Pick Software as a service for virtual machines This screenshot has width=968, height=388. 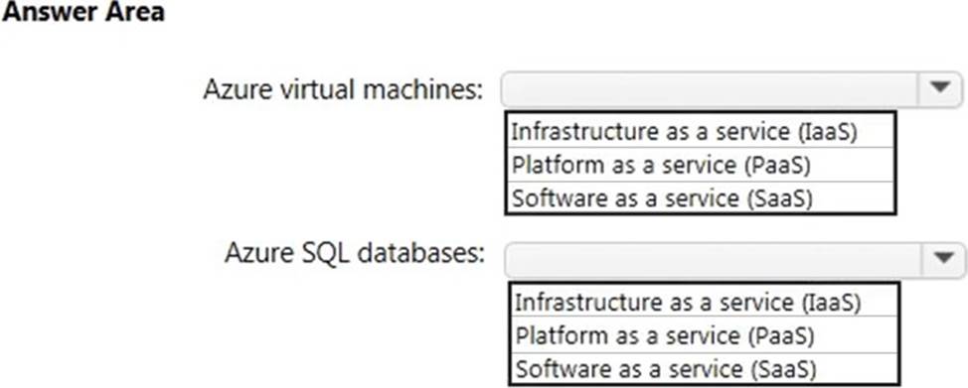point(700,197)
